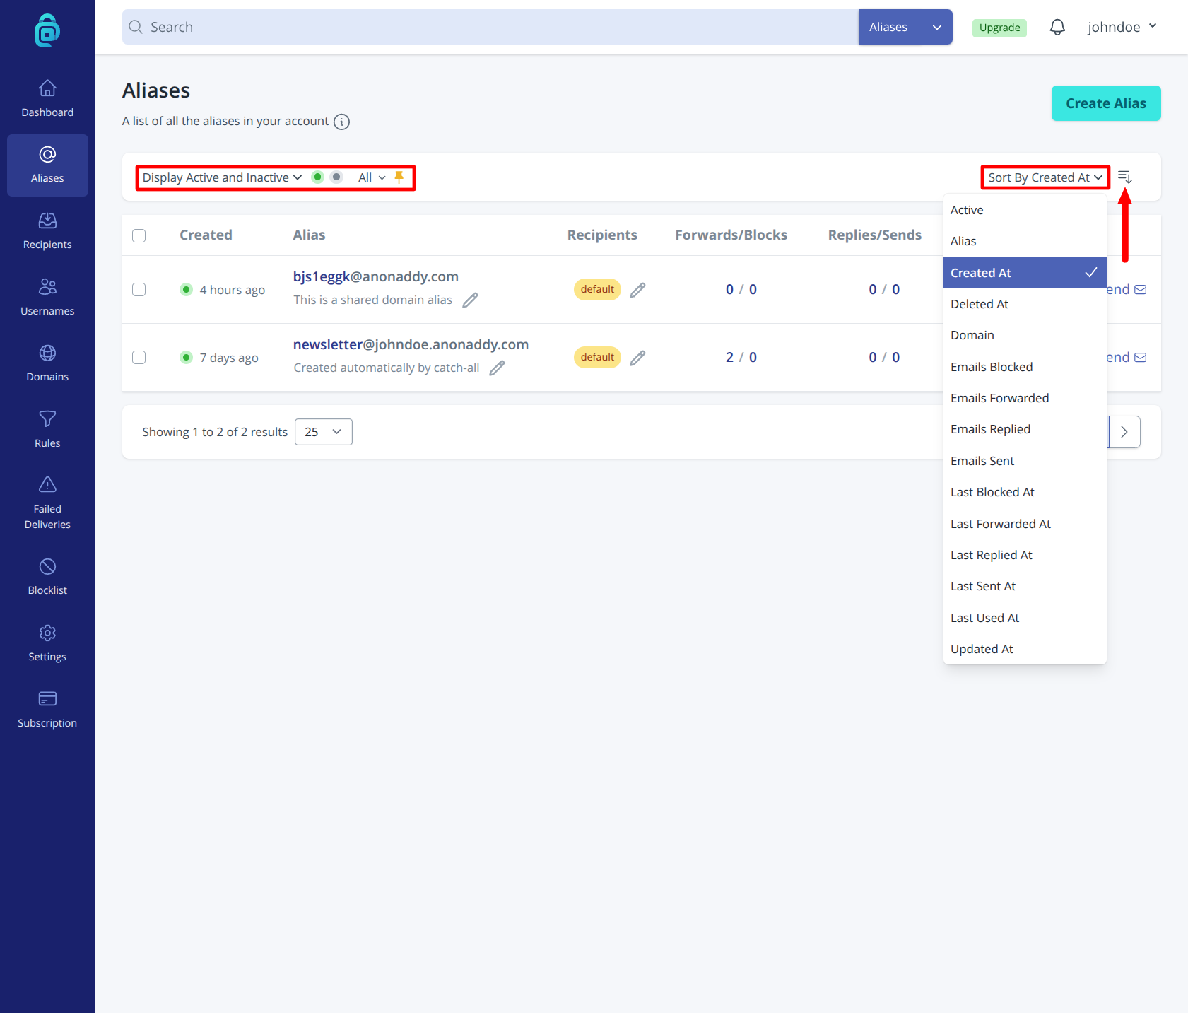Focus the Search input field
The image size is (1188, 1013).
coord(490,27)
